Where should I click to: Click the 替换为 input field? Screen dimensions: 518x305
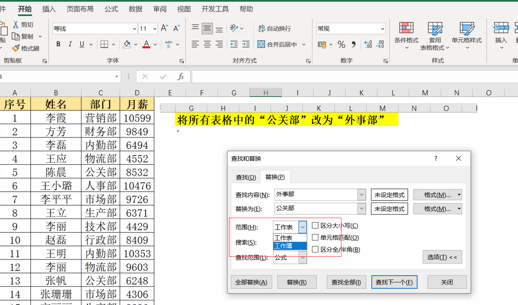pos(316,208)
